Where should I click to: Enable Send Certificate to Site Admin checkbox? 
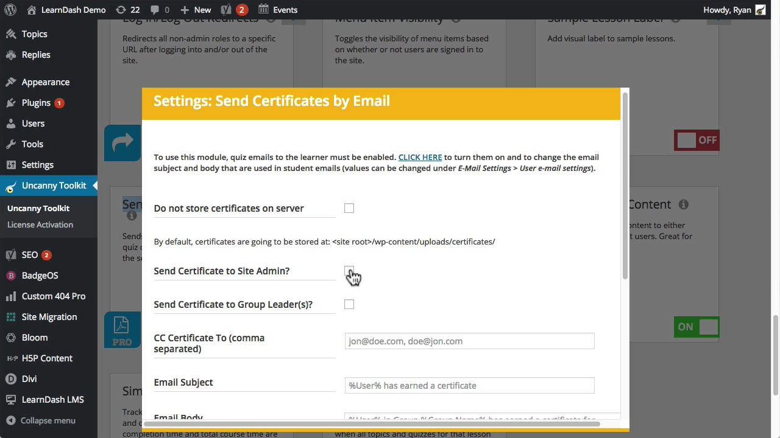point(349,271)
